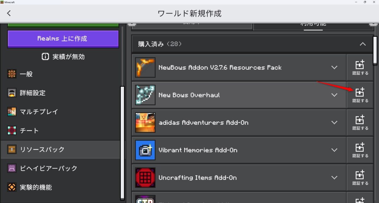Click the adidas Adventurers thumbnail

tap(145, 122)
